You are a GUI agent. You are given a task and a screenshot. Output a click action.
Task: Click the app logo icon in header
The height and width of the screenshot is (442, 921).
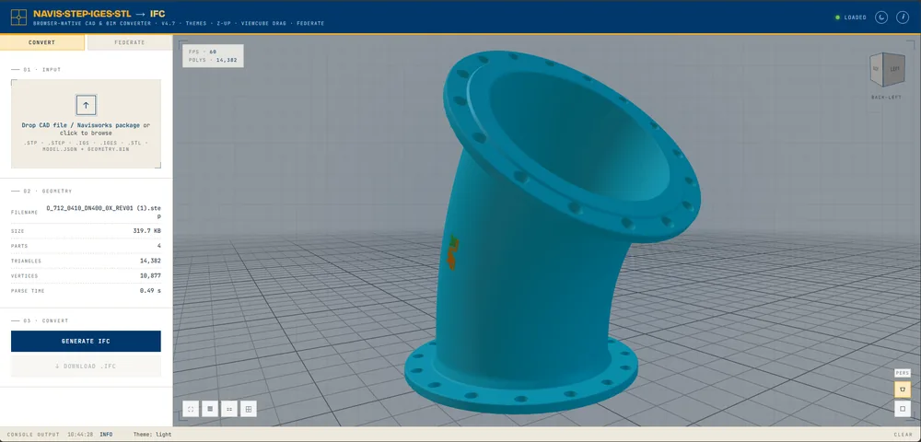18,17
